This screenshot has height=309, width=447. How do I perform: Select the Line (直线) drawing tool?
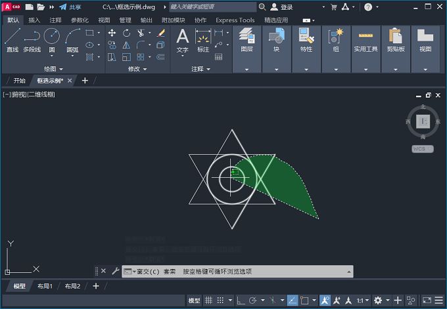[x=12, y=39]
